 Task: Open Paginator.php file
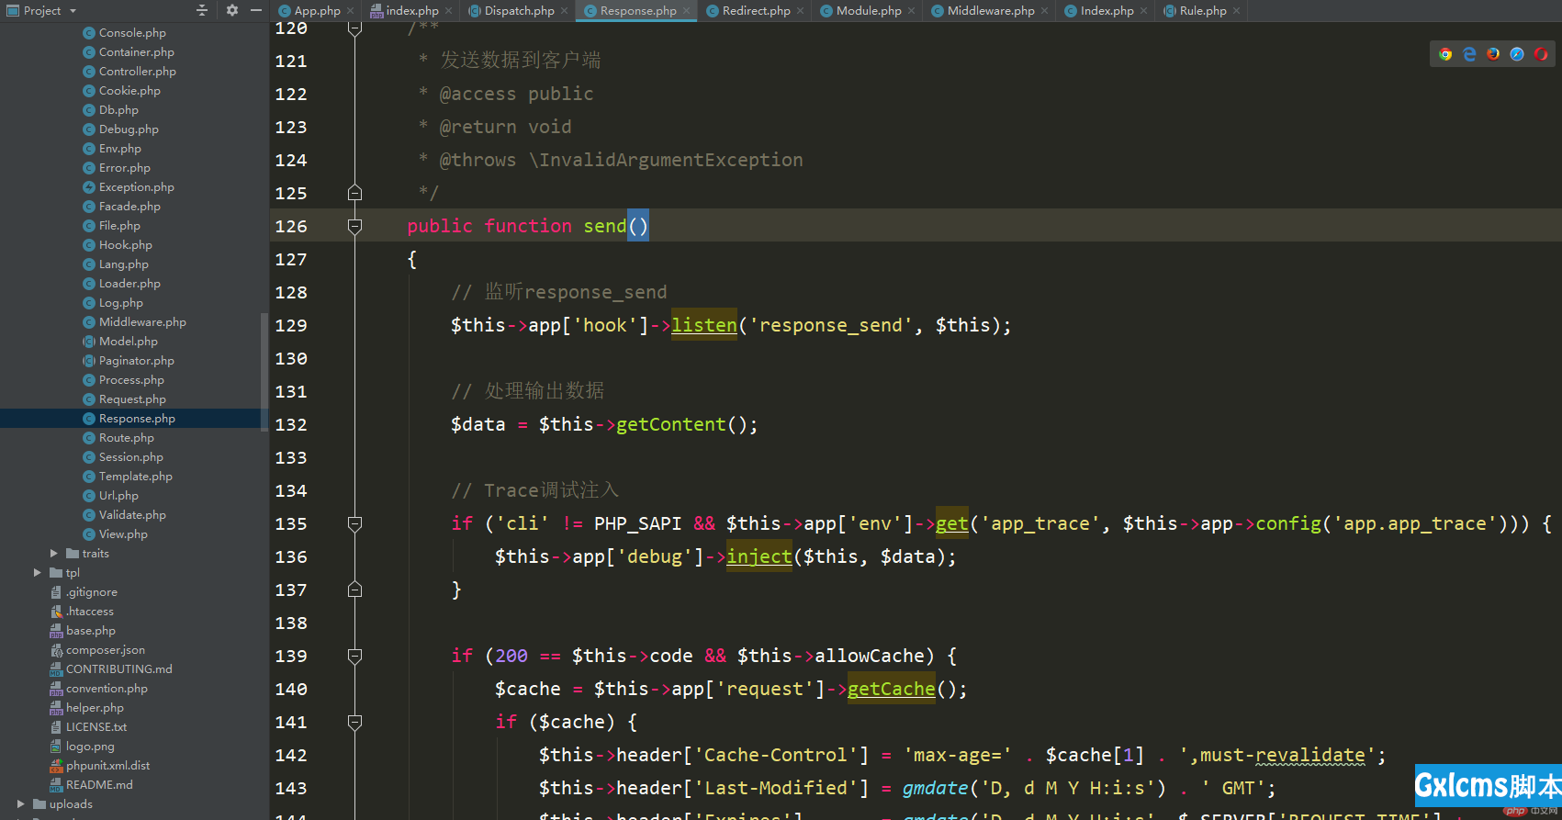pos(136,361)
